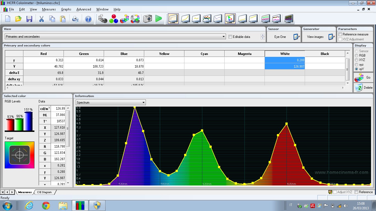The width and height of the screenshot is (376, 211).
Task: Open the Advanced menu
Action: tap(84, 9)
